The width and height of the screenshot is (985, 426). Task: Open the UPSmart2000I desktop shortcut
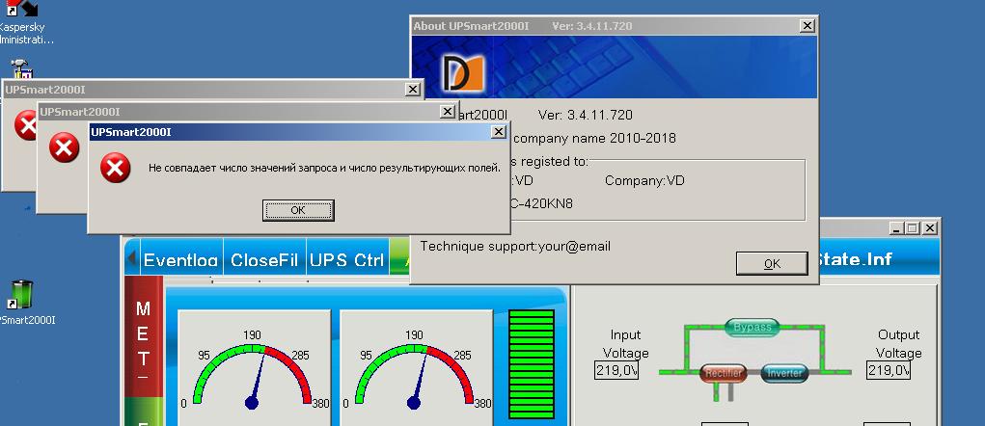point(21,297)
